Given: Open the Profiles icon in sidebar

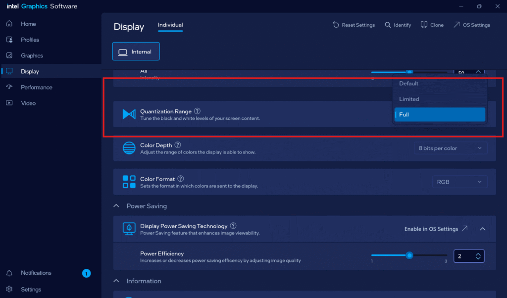Looking at the screenshot, I should pos(9,40).
